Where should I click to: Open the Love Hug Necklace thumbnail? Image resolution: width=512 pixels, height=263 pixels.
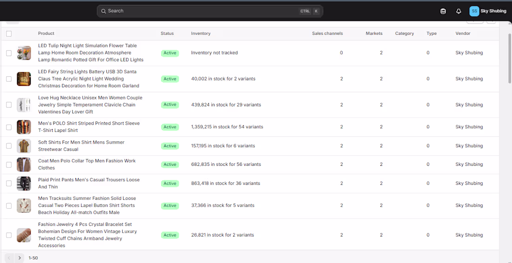tap(24, 105)
